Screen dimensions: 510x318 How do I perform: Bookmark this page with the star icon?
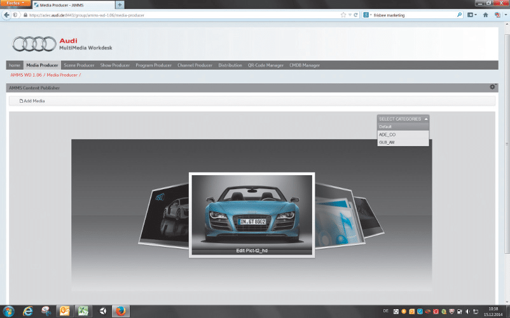[x=343, y=15]
